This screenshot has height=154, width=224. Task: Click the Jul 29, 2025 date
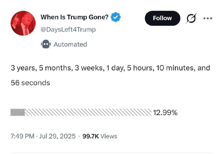[57, 136]
